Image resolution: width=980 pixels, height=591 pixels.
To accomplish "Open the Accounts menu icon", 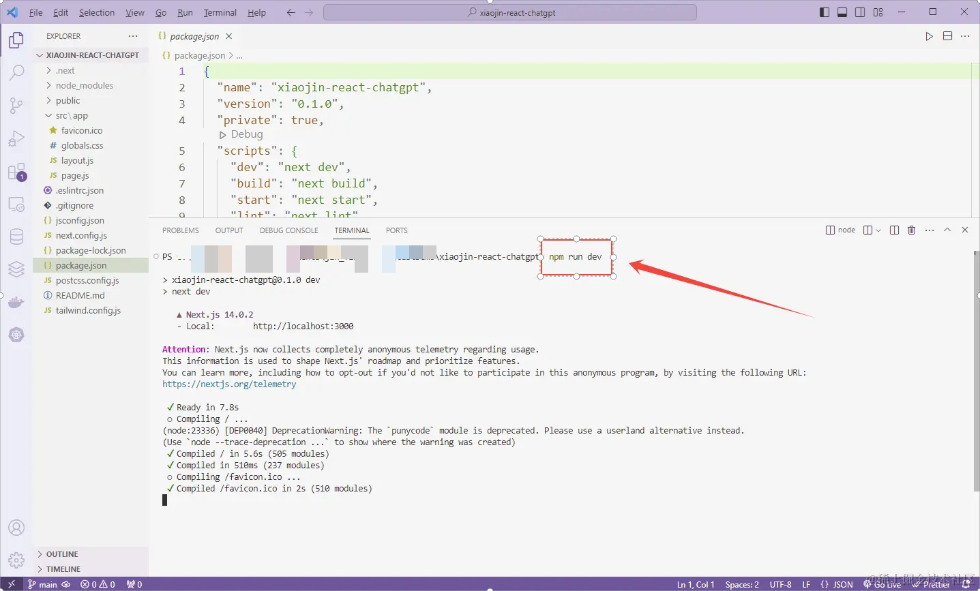I will click(x=16, y=528).
